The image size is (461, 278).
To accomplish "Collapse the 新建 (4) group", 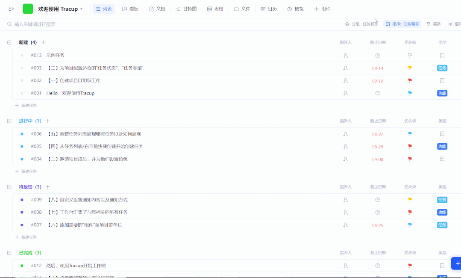I will click(x=9, y=42).
